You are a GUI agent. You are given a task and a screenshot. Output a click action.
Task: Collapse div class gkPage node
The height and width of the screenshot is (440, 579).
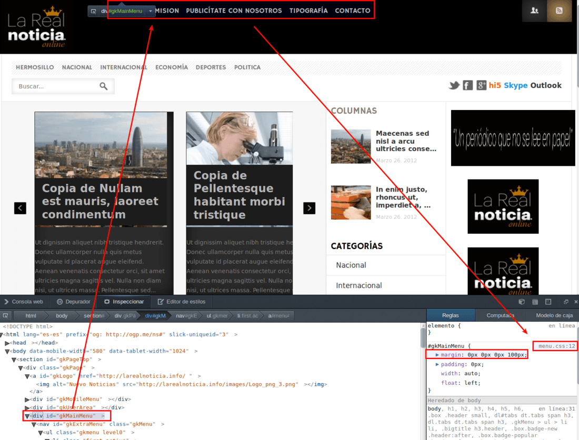click(21, 368)
